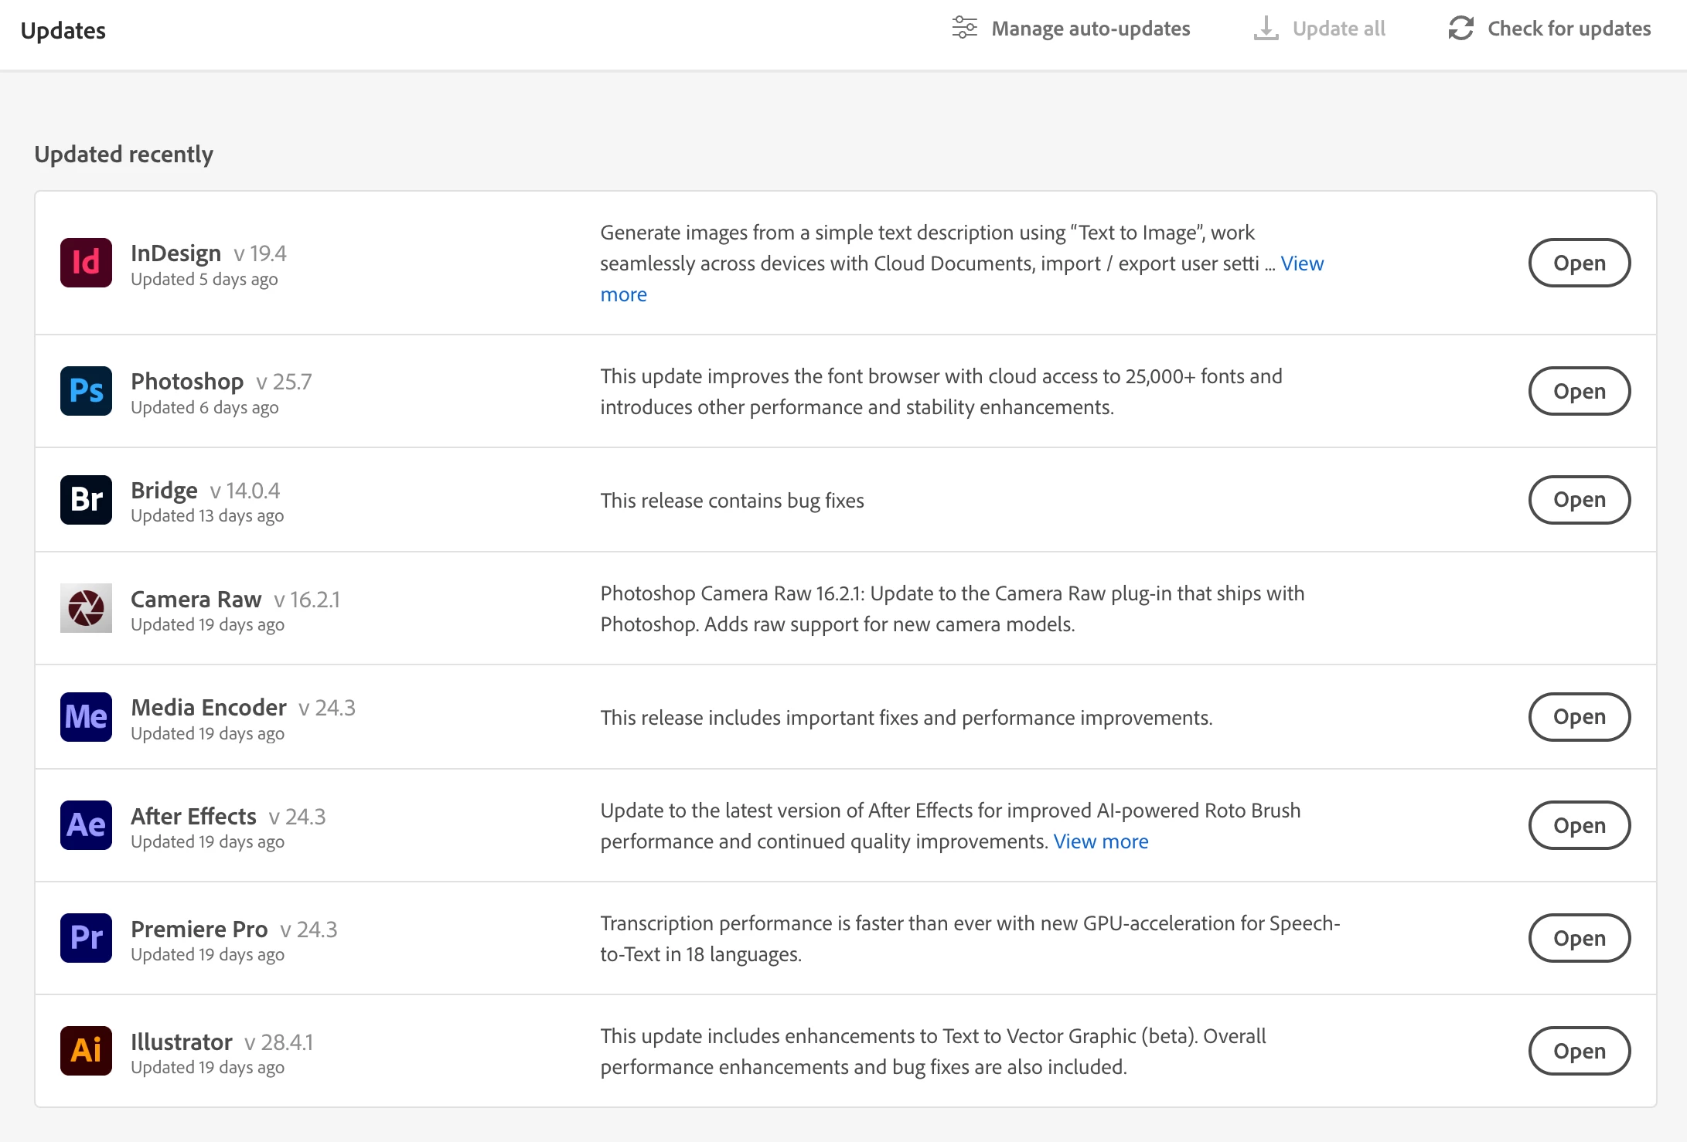Open InDesign with its Open button
Viewport: 1687px width, 1142px height.
(1579, 263)
